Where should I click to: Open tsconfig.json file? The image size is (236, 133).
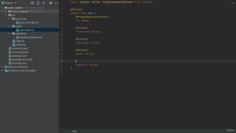click(19, 63)
